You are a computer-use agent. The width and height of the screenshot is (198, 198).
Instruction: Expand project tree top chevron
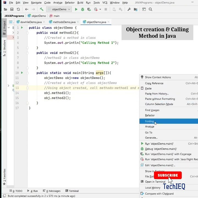pyautogui.click(x=9, y=27)
